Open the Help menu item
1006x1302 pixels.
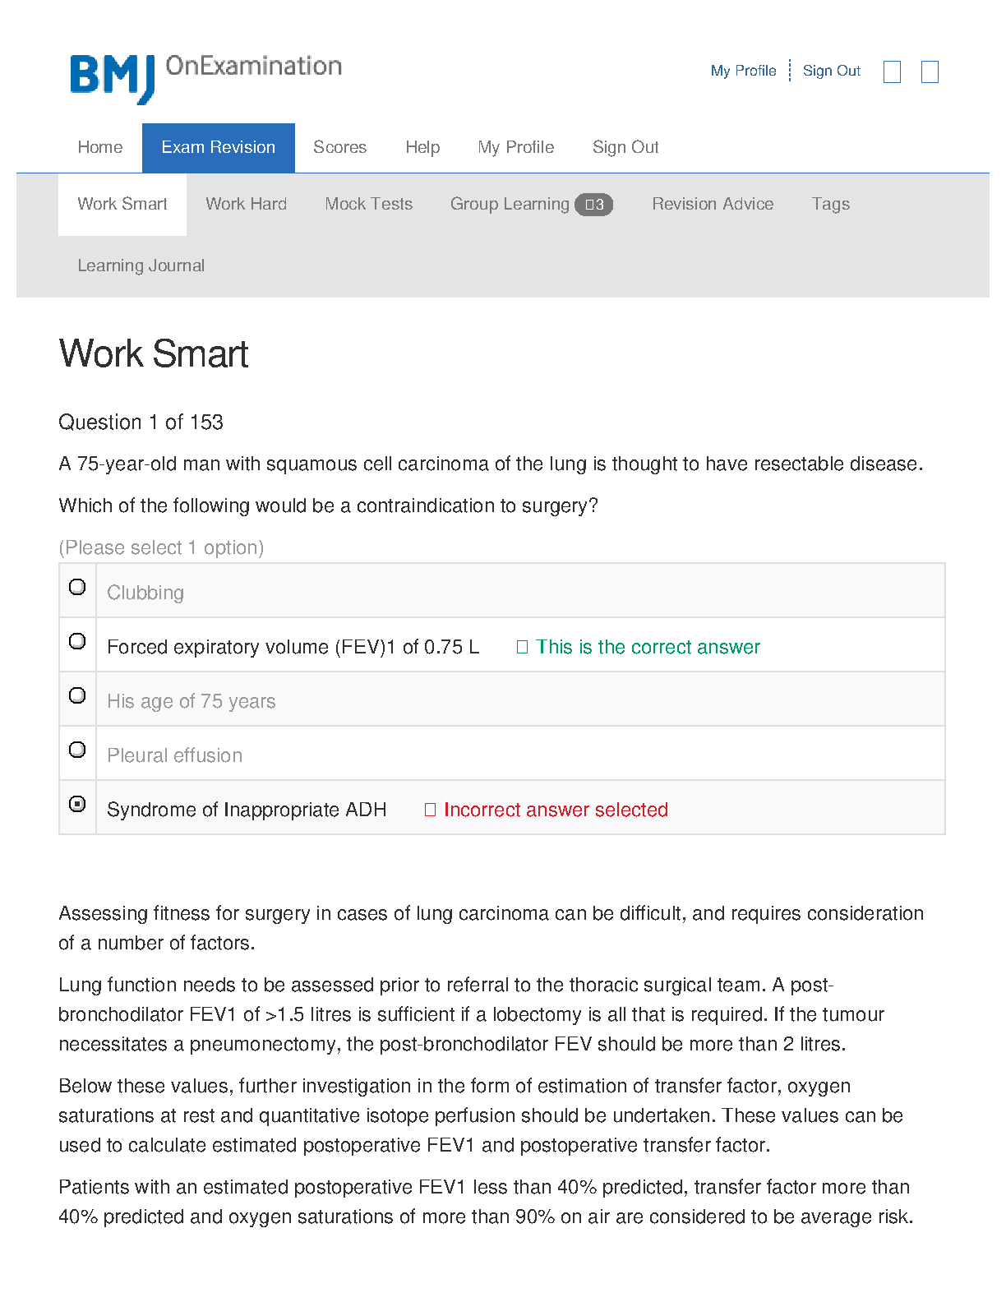pyautogui.click(x=422, y=148)
